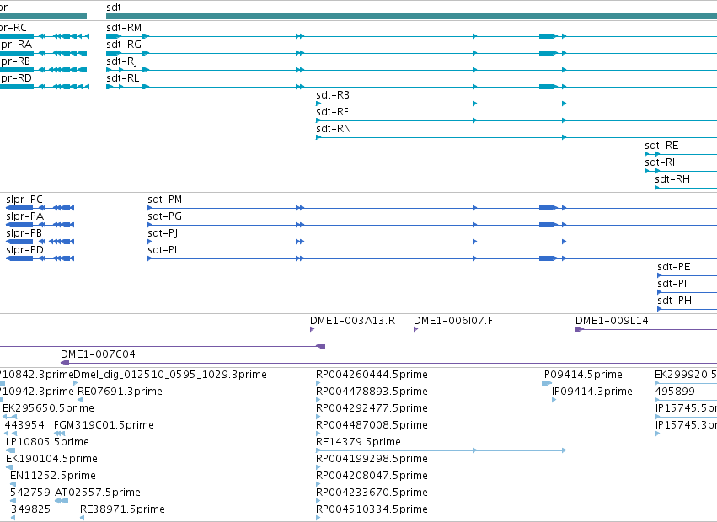The height and width of the screenshot is (522, 717).
Task: Select the sdt-RG transcript label
Action: pyautogui.click(x=124, y=45)
